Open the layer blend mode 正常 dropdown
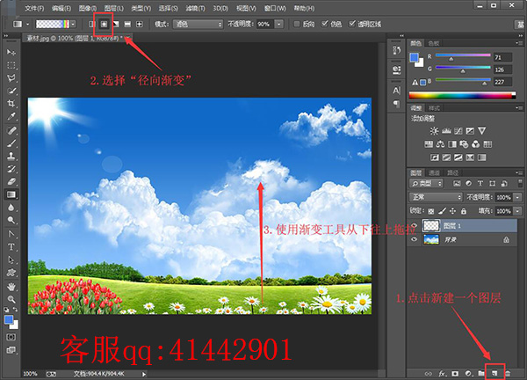The width and height of the screenshot is (527, 380). coord(436,197)
